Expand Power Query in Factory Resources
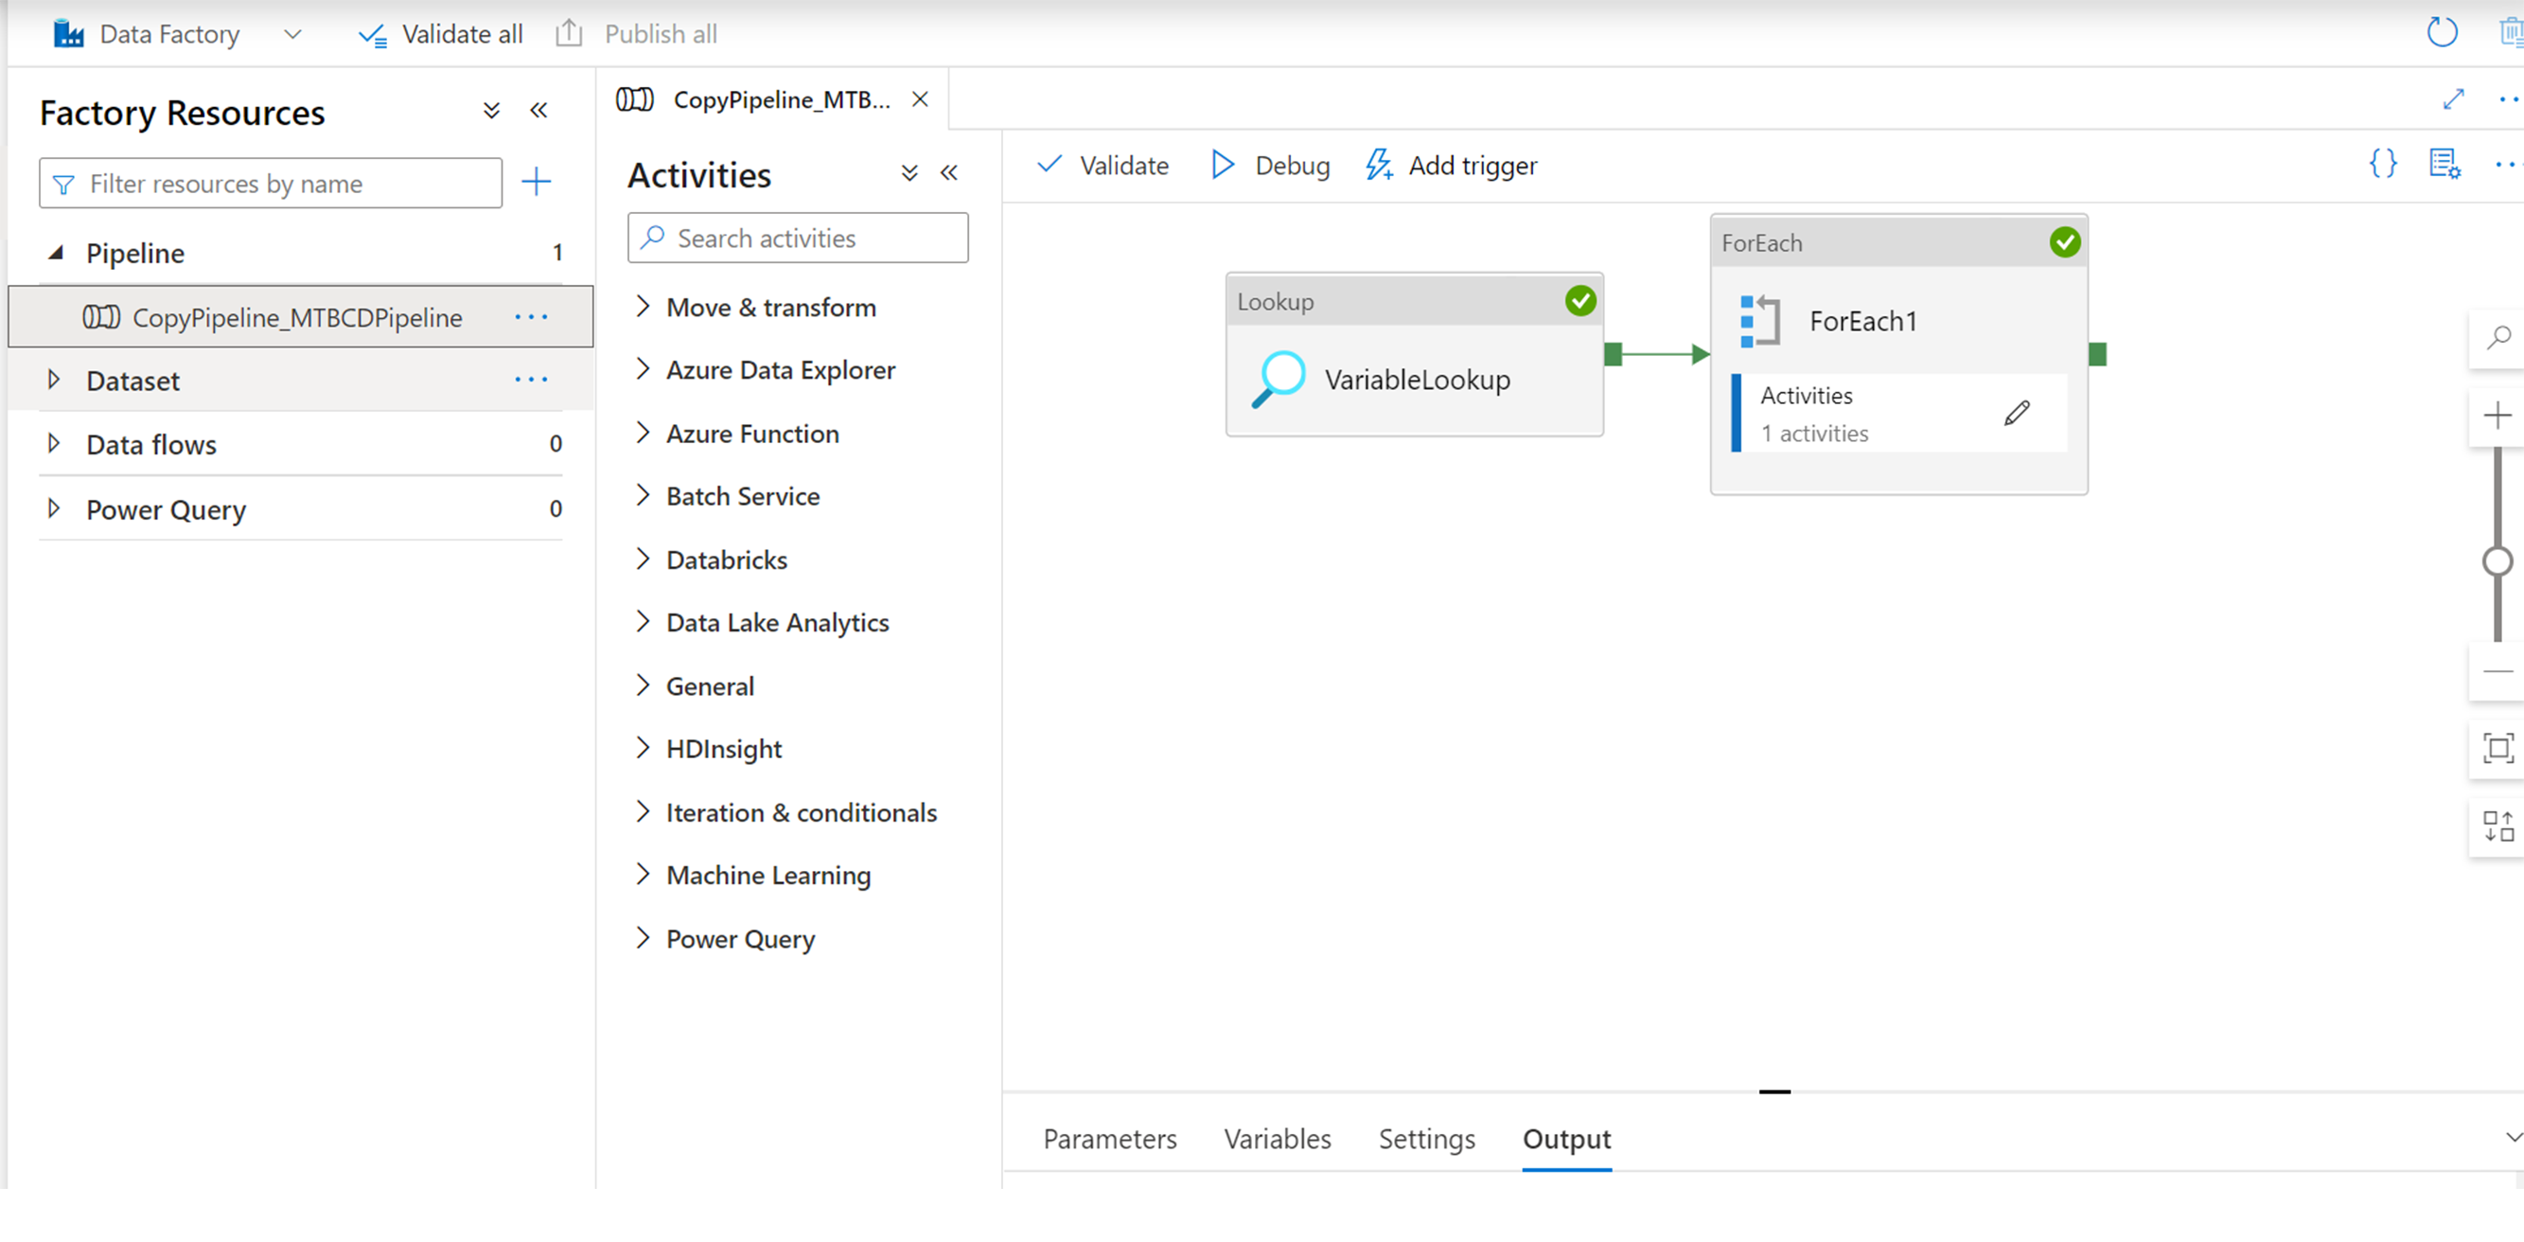Screen dimensions: 2524x1242 coord(54,507)
